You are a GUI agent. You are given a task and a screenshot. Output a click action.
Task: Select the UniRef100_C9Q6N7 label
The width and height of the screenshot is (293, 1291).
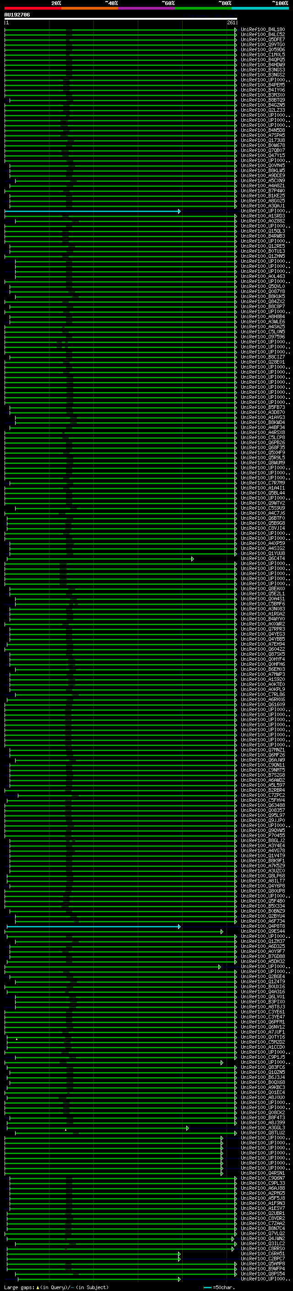(x=263, y=1179)
